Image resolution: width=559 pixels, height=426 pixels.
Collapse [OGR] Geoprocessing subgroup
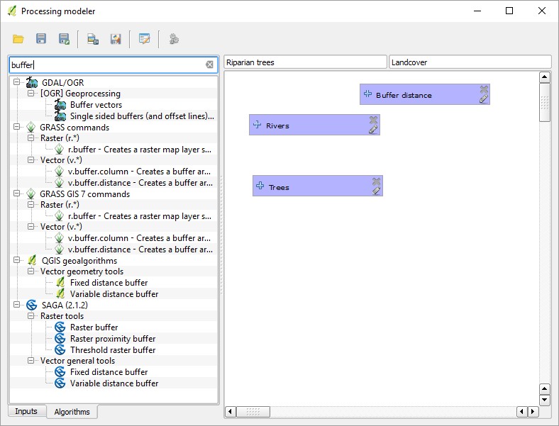[31, 93]
